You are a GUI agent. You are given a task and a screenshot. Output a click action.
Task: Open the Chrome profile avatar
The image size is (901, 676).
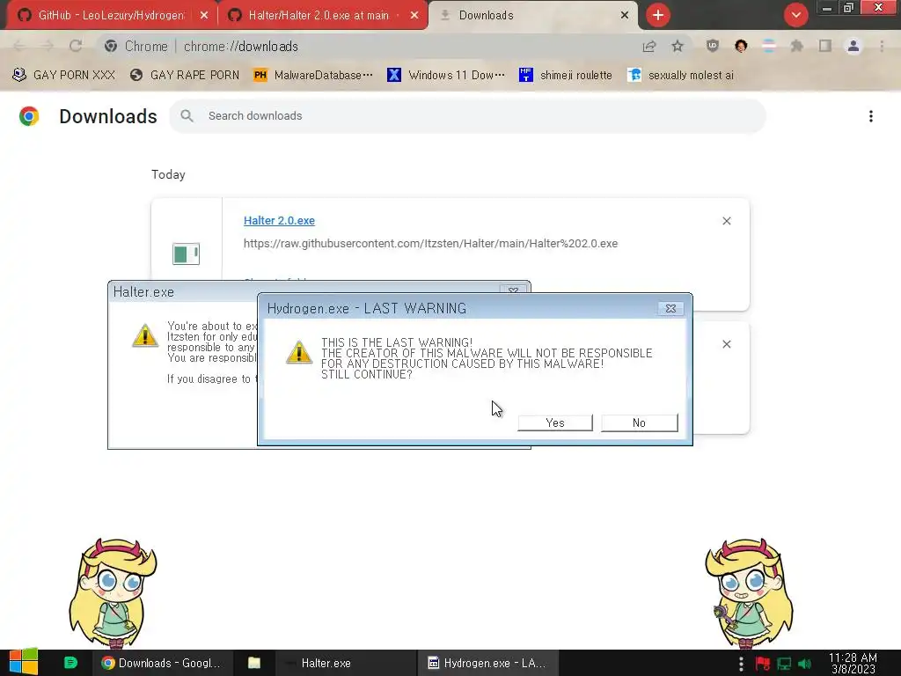click(853, 46)
